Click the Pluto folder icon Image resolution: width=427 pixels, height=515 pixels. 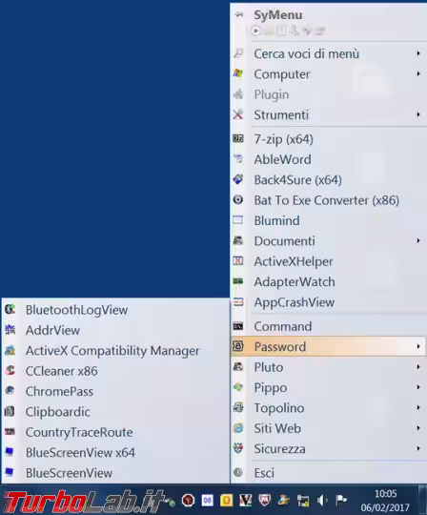coord(238,366)
